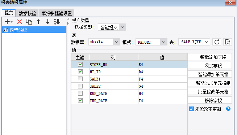Click the add submit plus icon
The image size is (237, 135).
point(7,22)
